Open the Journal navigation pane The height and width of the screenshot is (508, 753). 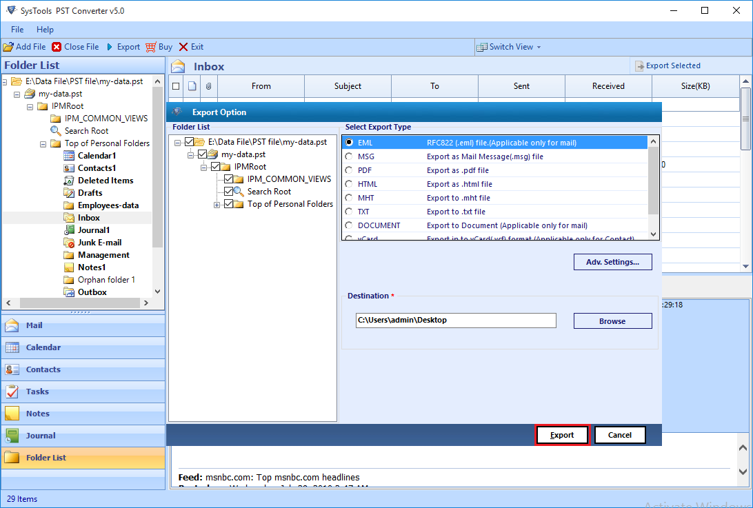click(x=41, y=436)
